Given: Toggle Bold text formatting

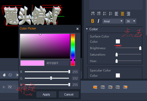Looking at the screenshot, I should pos(93,21).
